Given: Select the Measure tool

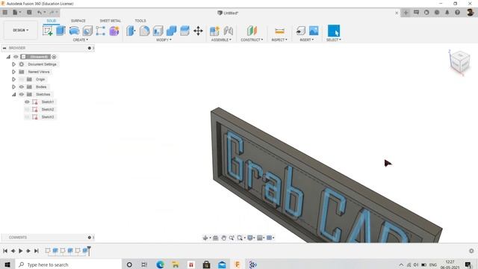Looking at the screenshot, I should pyautogui.click(x=279, y=31).
